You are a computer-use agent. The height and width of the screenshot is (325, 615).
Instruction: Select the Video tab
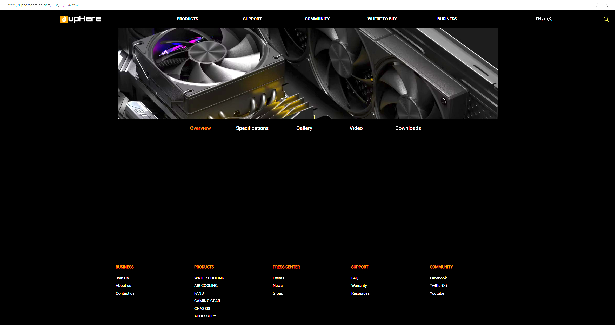(x=356, y=128)
